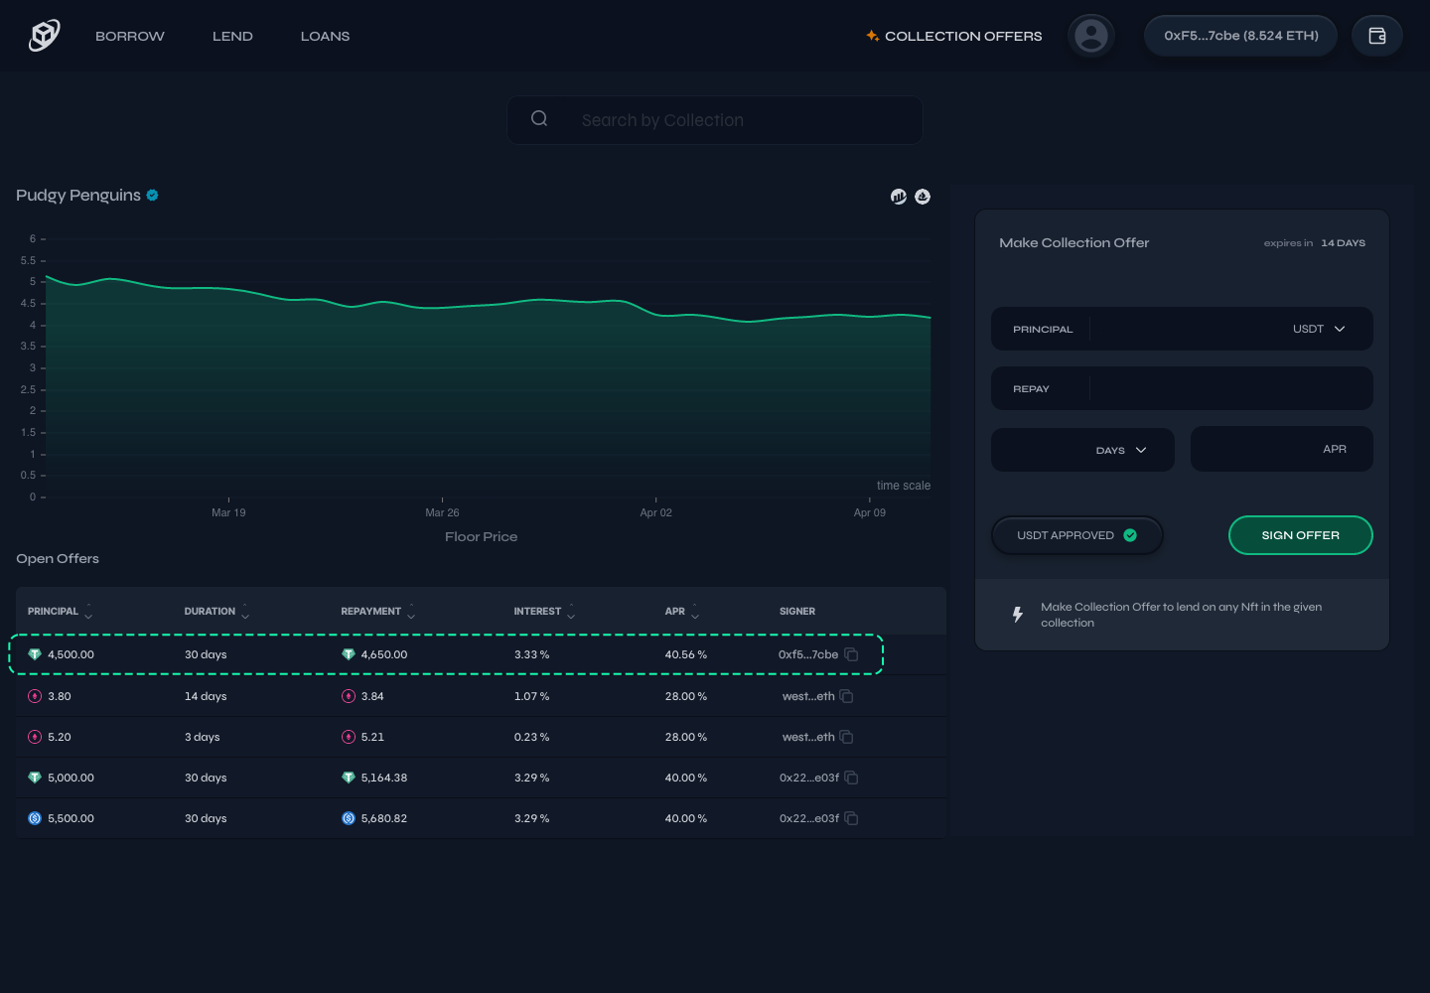Toggle the USDT Approved button
This screenshot has height=993, width=1430.
1076,535
